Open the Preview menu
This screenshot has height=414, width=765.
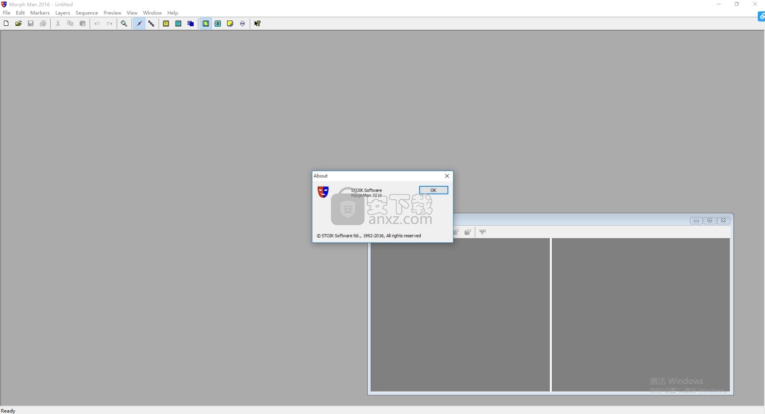[112, 13]
